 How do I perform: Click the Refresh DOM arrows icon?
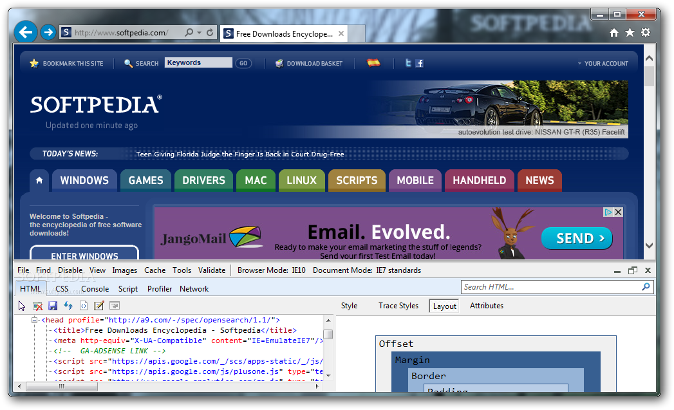click(68, 306)
